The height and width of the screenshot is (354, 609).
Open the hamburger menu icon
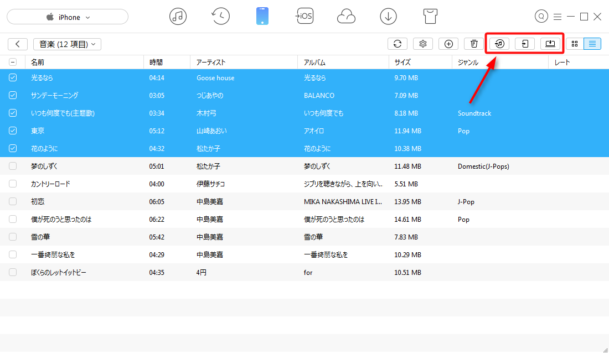pyautogui.click(x=558, y=17)
